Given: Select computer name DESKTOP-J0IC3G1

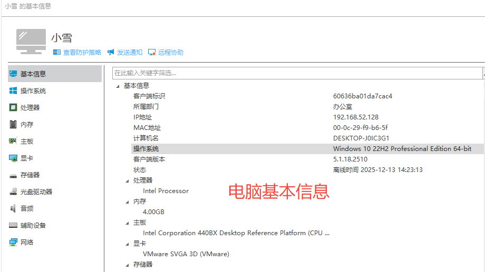Looking at the screenshot, I should [x=361, y=138].
